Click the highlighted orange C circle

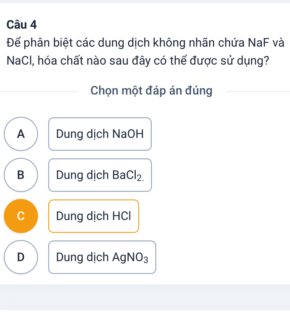pyautogui.click(x=21, y=216)
